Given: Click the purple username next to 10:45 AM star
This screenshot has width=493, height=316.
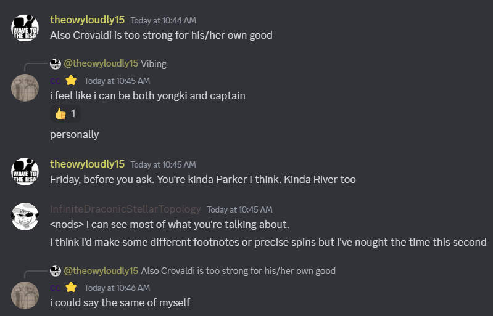Looking at the screenshot, I should [x=56, y=81].
